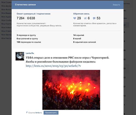Open the Lenta.Ru avatar thumbnail

20,56
